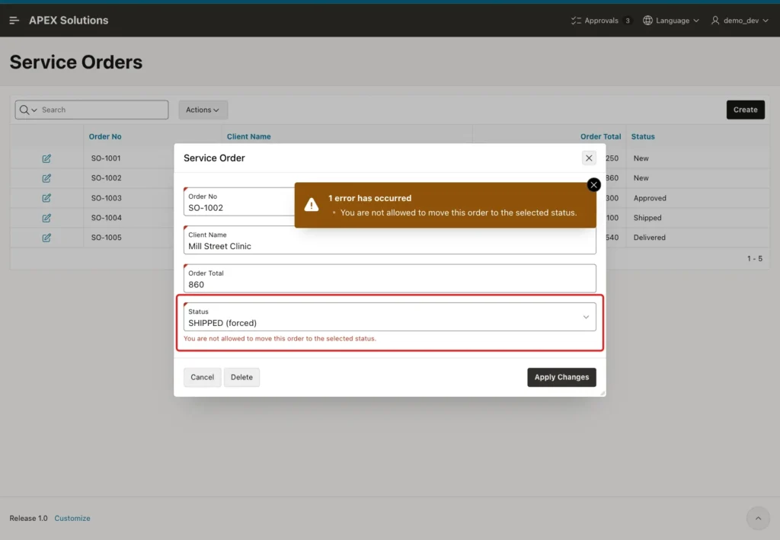780x540 pixels.
Task: Edit order SO-1005 via pencil icon
Action: (46, 238)
